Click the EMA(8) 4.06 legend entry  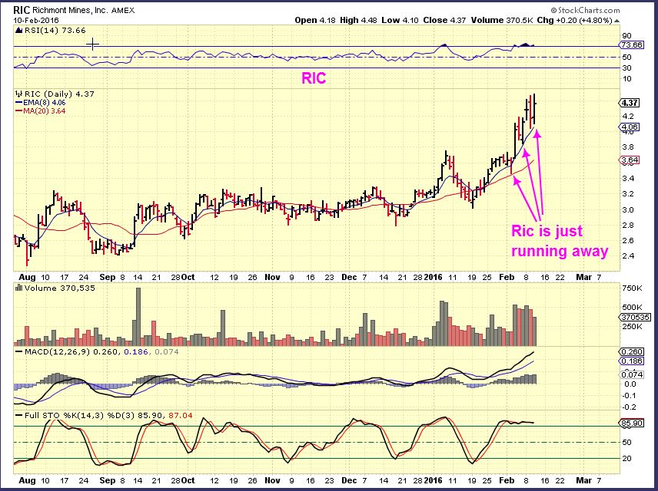pyautogui.click(x=41, y=103)
